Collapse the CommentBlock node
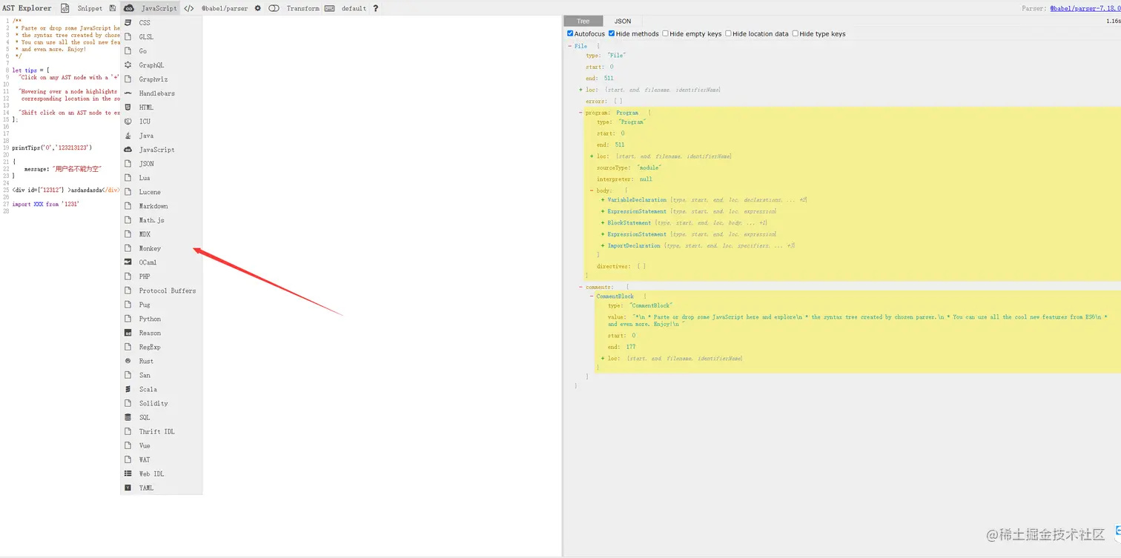Viewport: 1121px width, 558px height. pyautogui.click(x=592, y=296)
